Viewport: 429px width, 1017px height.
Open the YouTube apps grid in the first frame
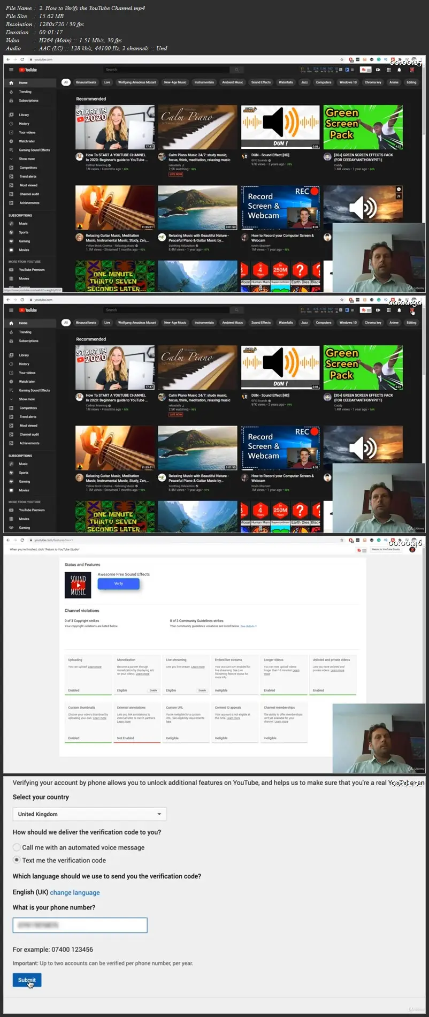(x=389, y=70)
